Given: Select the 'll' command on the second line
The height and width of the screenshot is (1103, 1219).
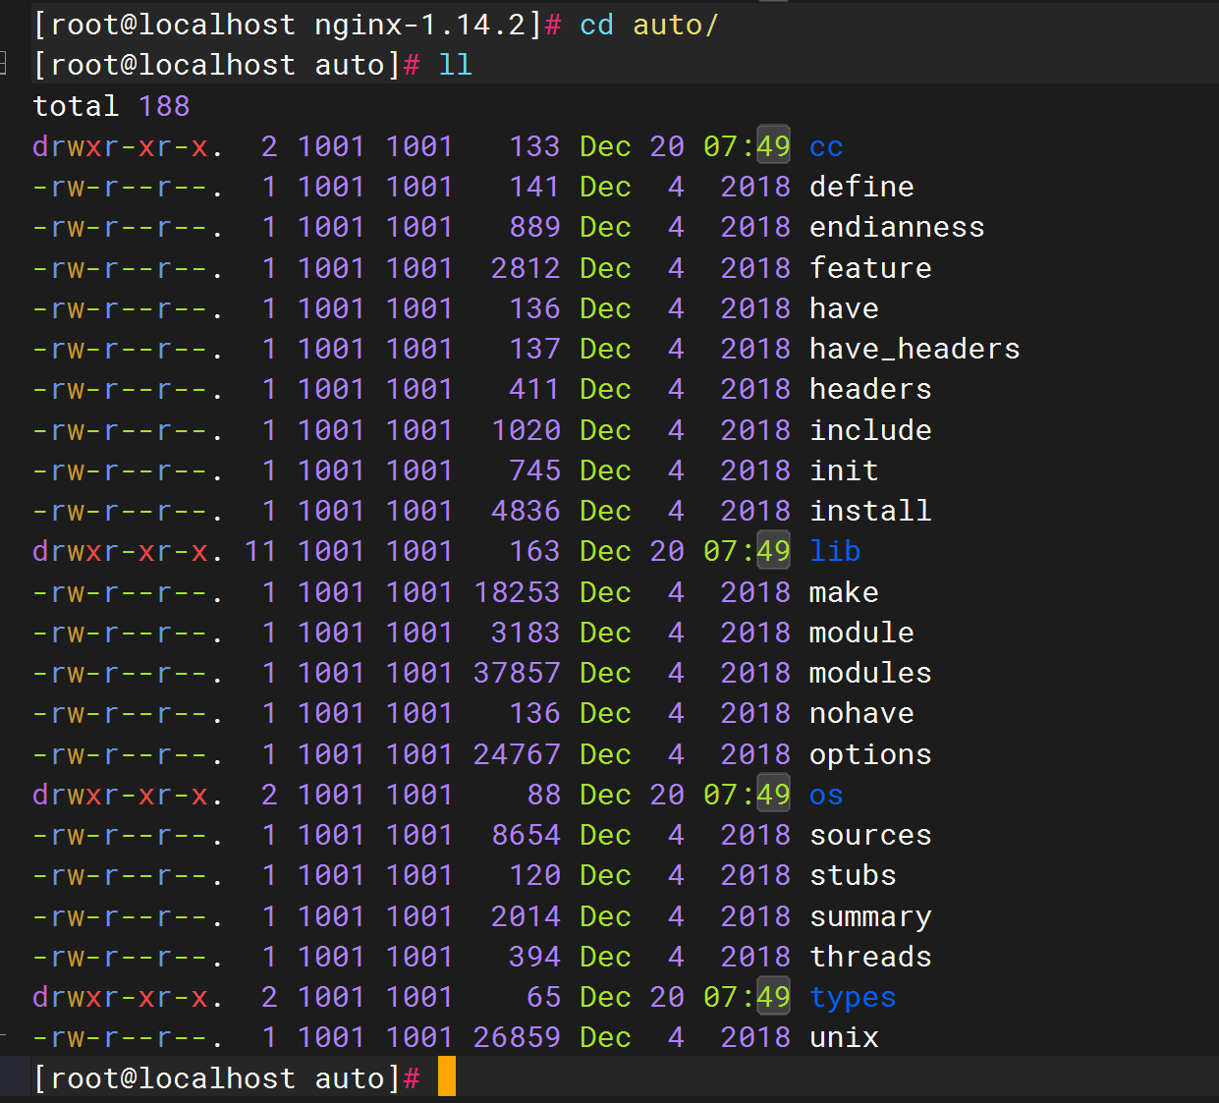Looking at the screenshot, I should click(x=455, y=65).
